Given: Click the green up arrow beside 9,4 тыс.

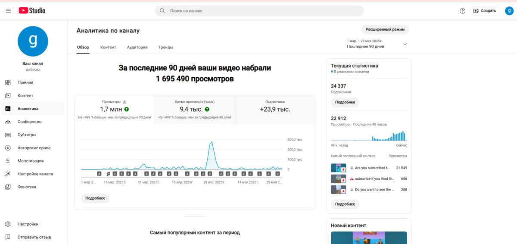Looking at the screenshot, I should click(207, 109).
